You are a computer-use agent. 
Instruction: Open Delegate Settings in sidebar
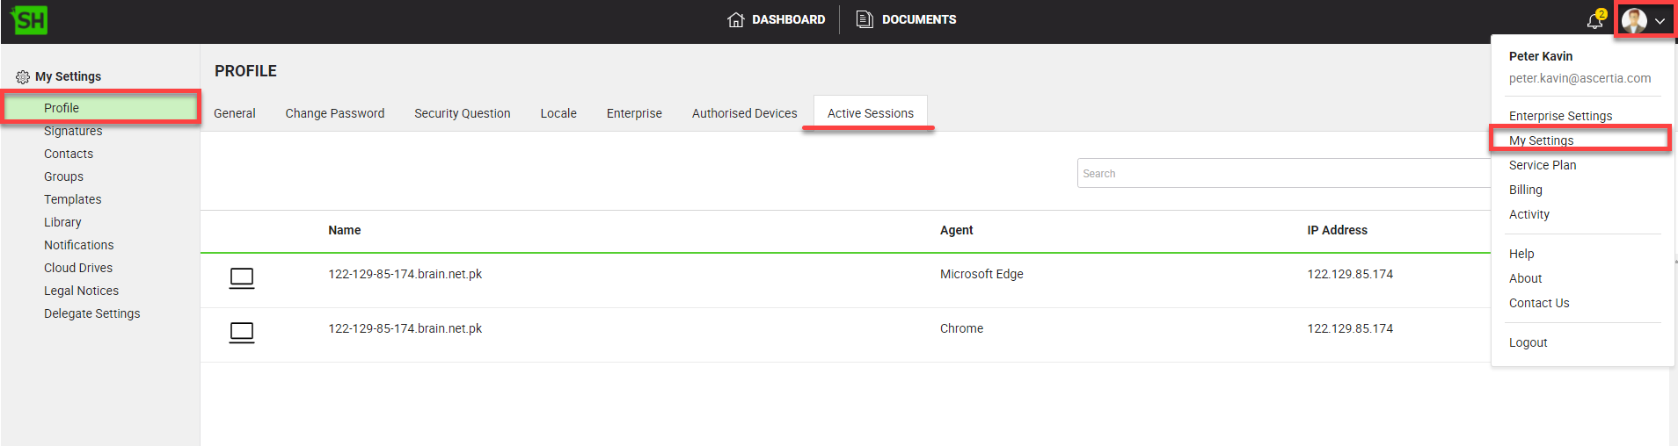(x=91, y=313)
